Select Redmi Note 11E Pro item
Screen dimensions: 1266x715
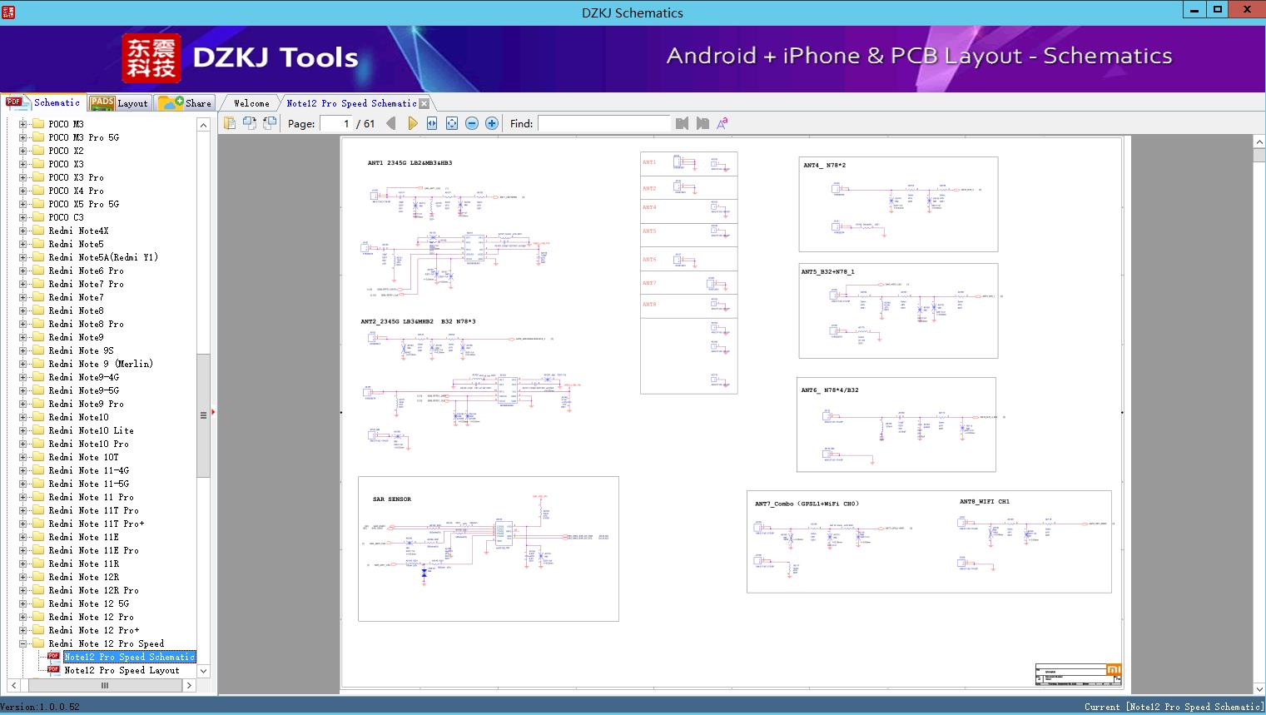coord(93,550)
